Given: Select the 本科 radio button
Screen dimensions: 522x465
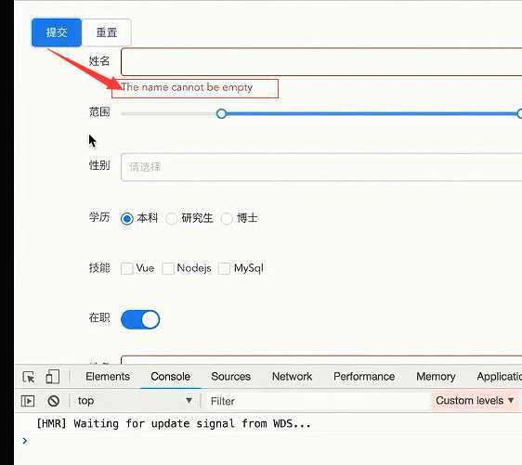Looking at the screenshot, I should tap(127, 218).
